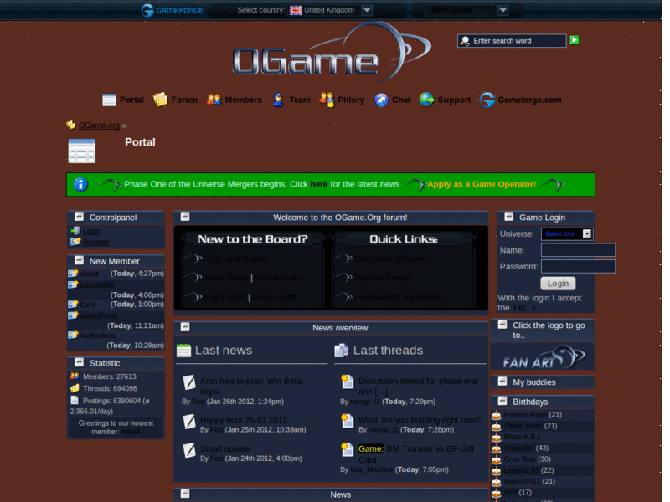Click the Register icon in Controlpanel
670x502 pixels.
tap(75, 242)
